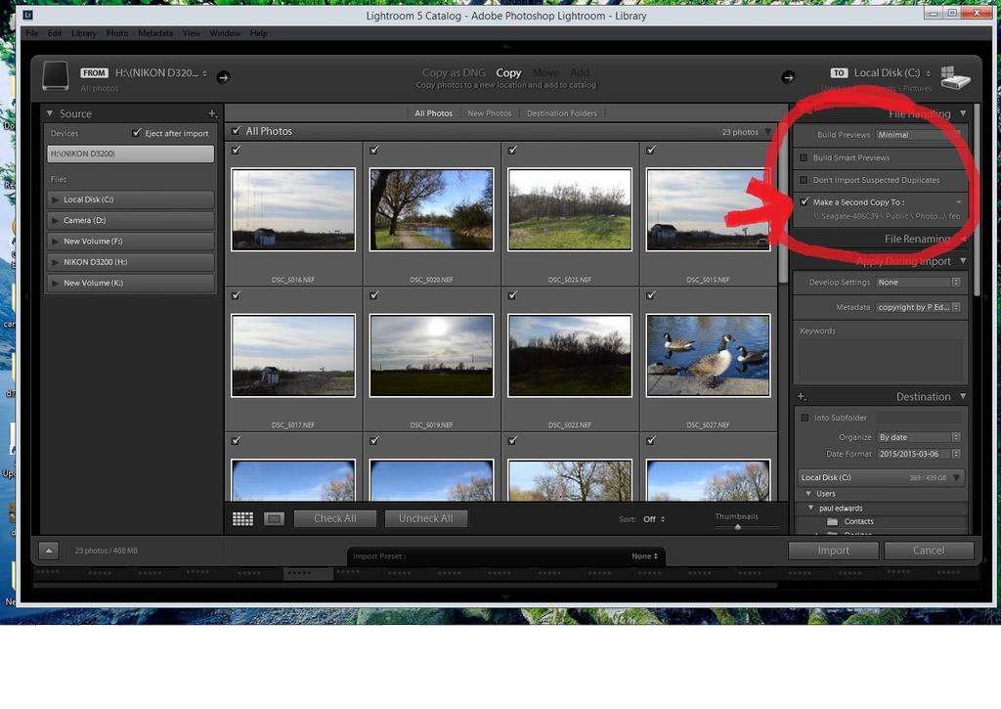Viewport: 1001px width, 709px height.
Task: Toggle All Photos checkbox
Action: pyautogui.click(x=237, y=131)
